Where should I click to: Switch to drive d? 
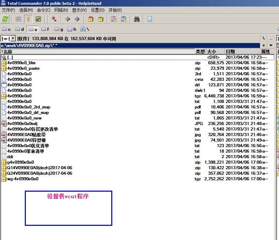pyautogui.click(x=20, y=29)
